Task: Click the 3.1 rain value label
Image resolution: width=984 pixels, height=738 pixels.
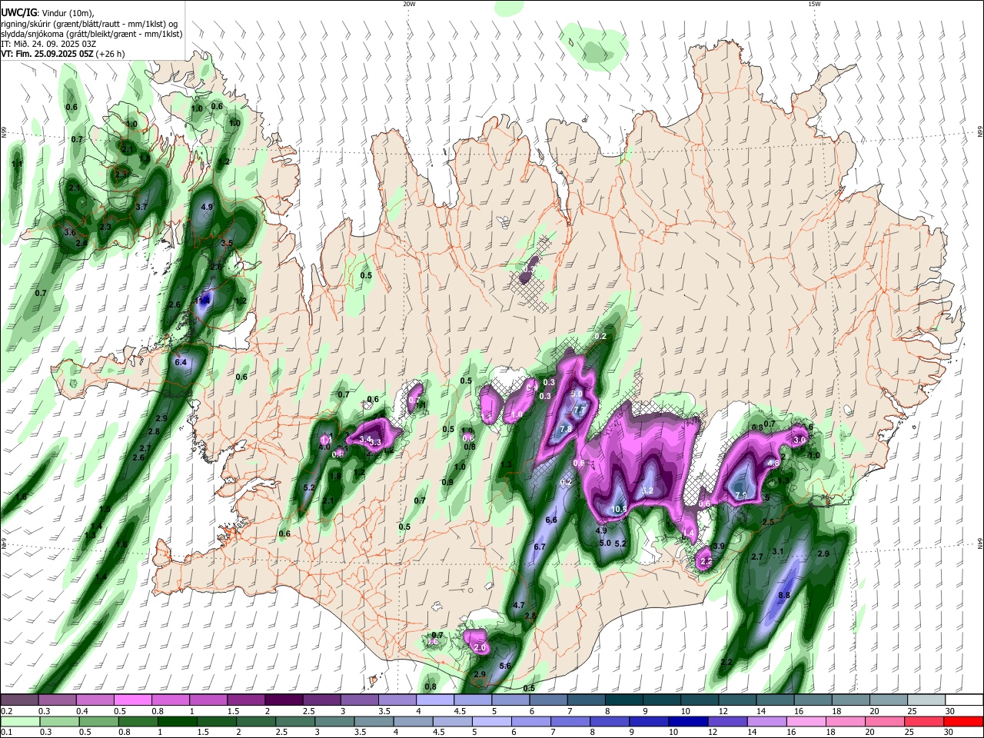Action: pos(777,551)
